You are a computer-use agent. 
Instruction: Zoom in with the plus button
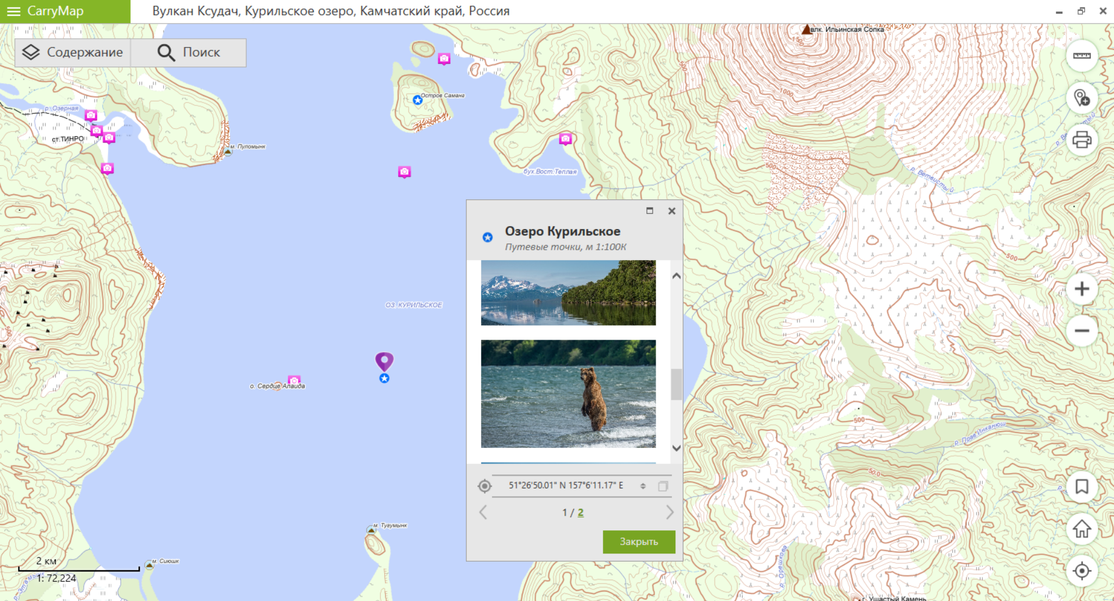click(1082, 289)
